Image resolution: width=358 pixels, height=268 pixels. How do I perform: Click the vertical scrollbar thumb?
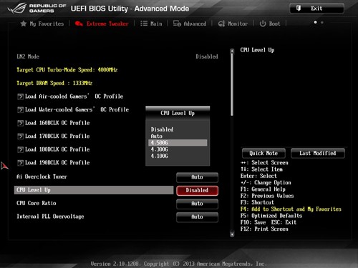click(232, 84)
